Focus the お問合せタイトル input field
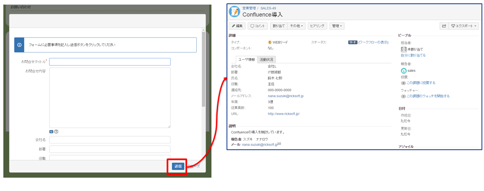This screenshot has height=191, width=484. [x=110, y=62]
